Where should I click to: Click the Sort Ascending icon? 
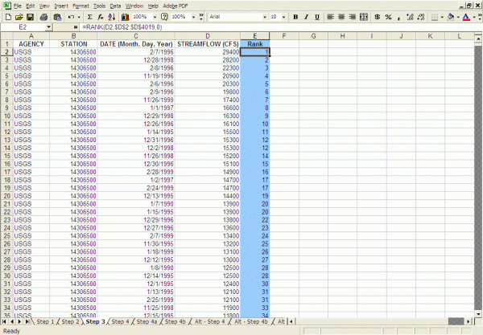[112, 17]
